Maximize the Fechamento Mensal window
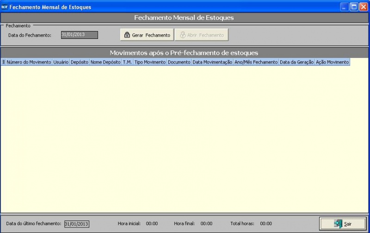The image size is (370, 233). (354, 7)
